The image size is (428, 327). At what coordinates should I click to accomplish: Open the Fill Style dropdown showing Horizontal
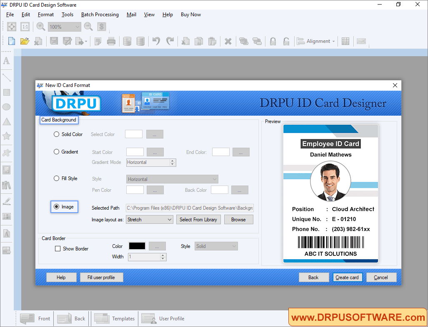click(x=172, y=179)
